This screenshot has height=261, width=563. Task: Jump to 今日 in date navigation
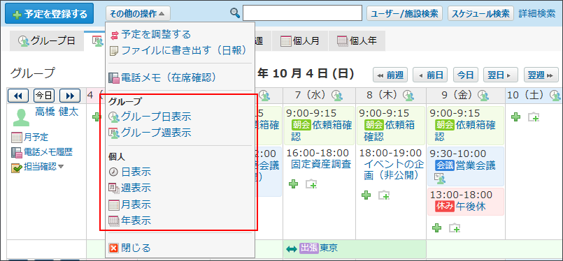[465, 75]
